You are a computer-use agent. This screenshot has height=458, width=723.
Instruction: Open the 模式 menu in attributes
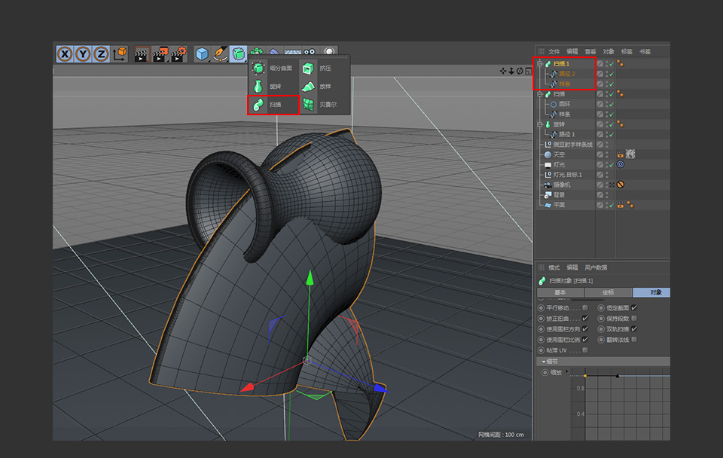pos(554,267)
